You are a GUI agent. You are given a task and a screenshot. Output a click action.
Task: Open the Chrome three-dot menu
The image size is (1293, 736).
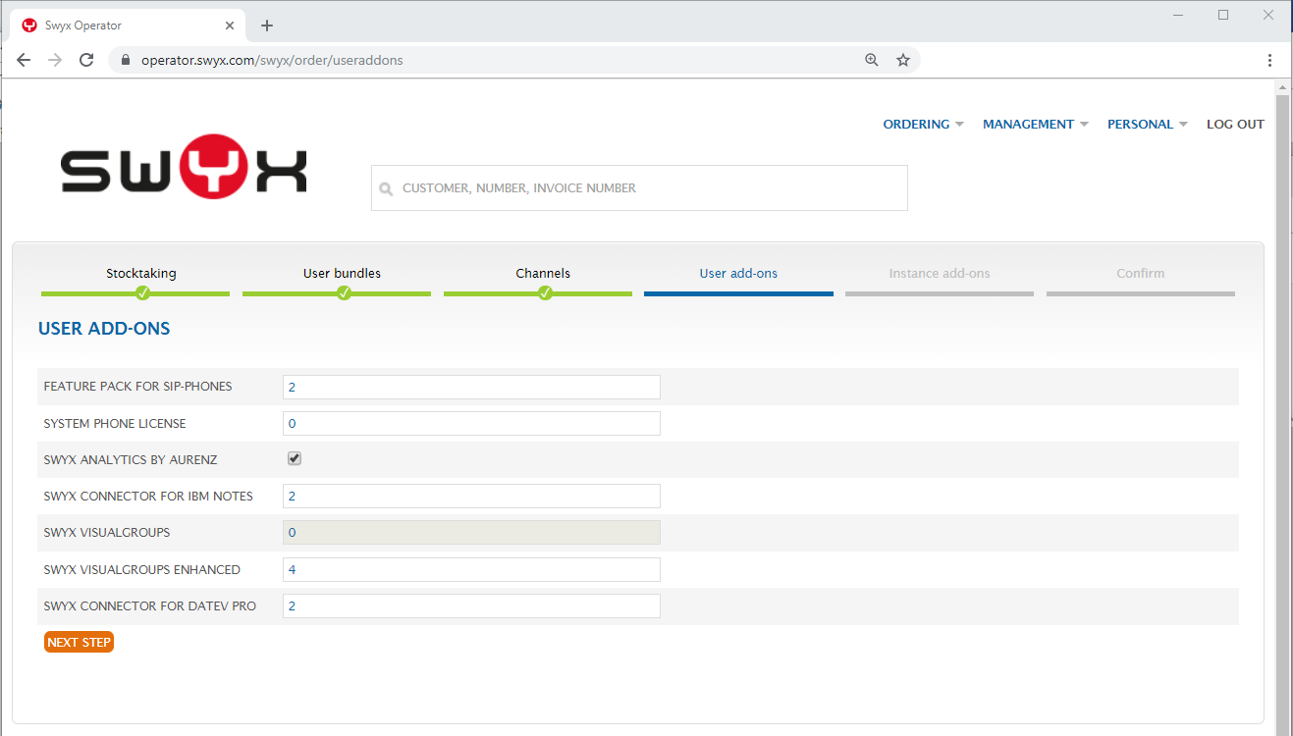[1270, 60]
